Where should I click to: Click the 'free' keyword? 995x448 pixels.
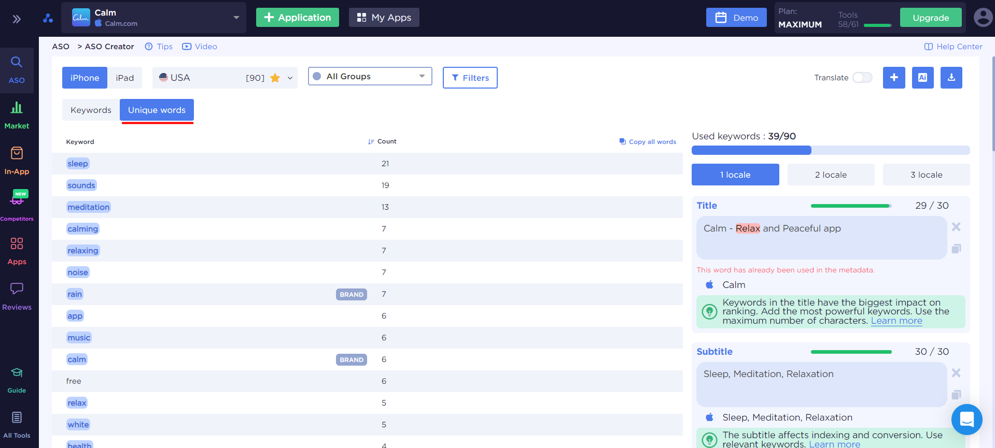click(x=74, y=381)
